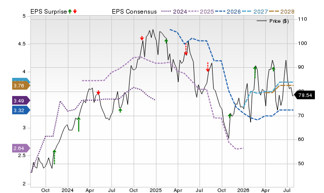
Task: Click the blue 3.32 value tag
Action: point(21,110)
